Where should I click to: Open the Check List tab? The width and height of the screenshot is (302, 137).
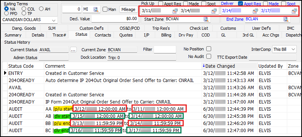coord(199,28)
